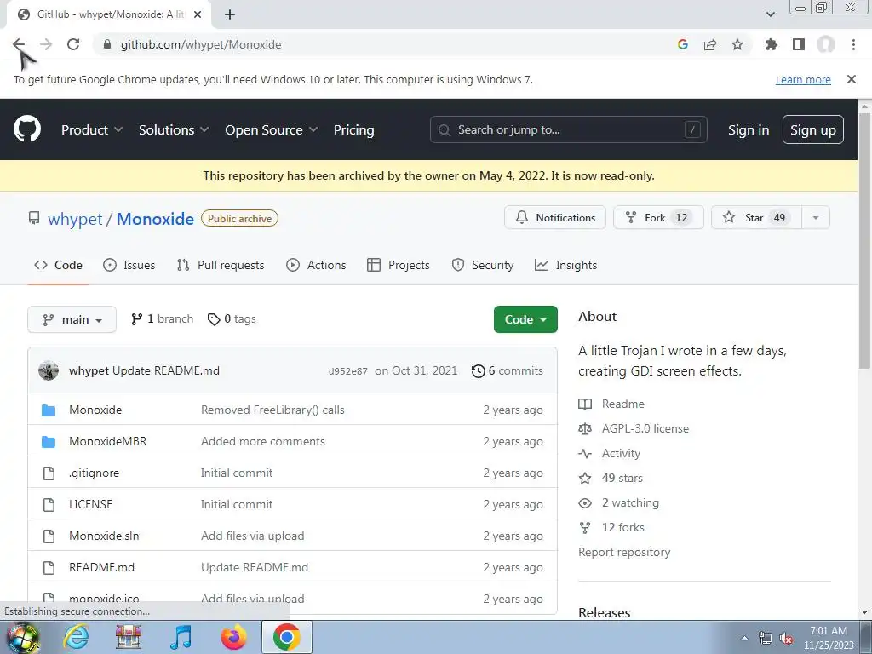The height and width of the screenshot is (654, 872).
Task: Select the Code repository tab
Action: 58,266
